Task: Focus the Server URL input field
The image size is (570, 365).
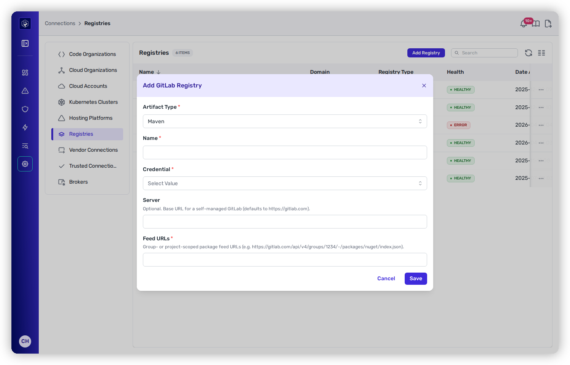Action: pos(285,222)
